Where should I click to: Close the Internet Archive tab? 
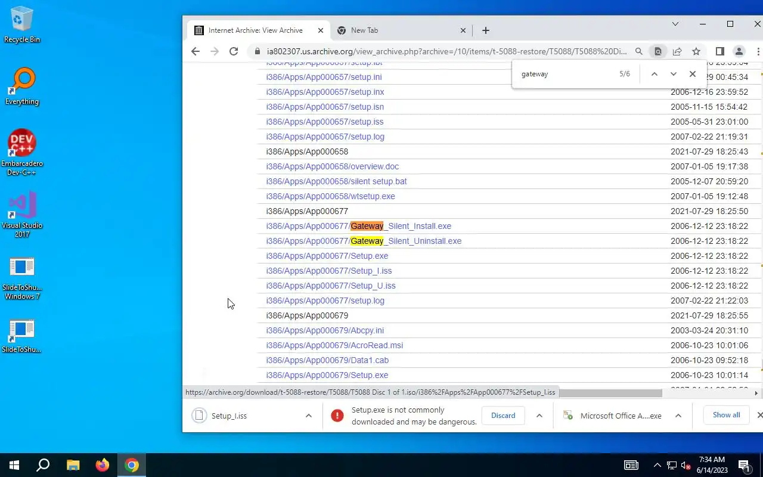[x=321, y=30]
